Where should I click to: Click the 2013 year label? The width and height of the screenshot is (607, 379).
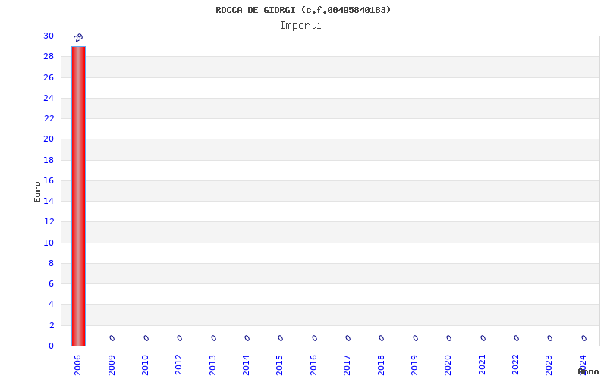[212, 365]
